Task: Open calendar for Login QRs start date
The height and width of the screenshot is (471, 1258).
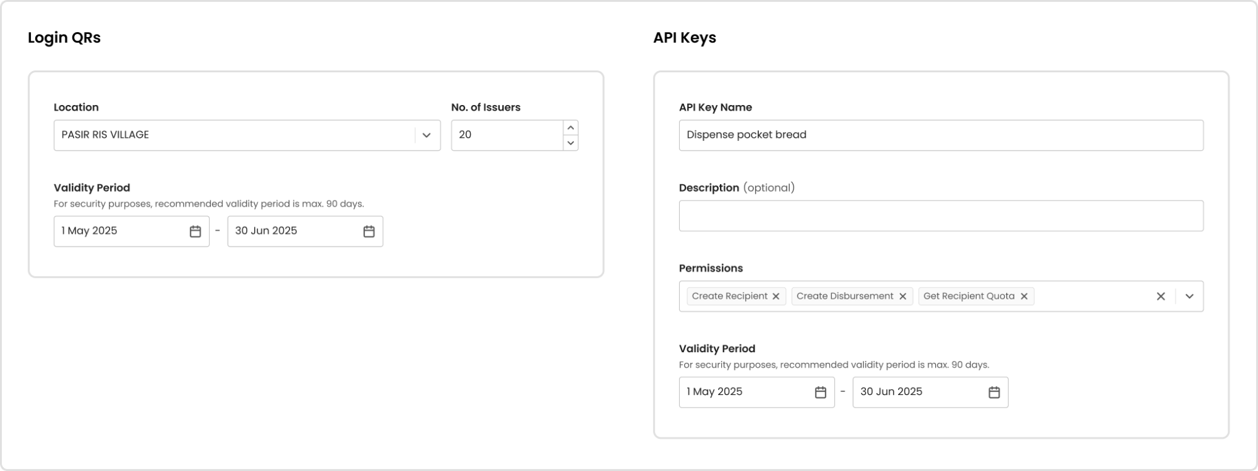Action: 195,231
